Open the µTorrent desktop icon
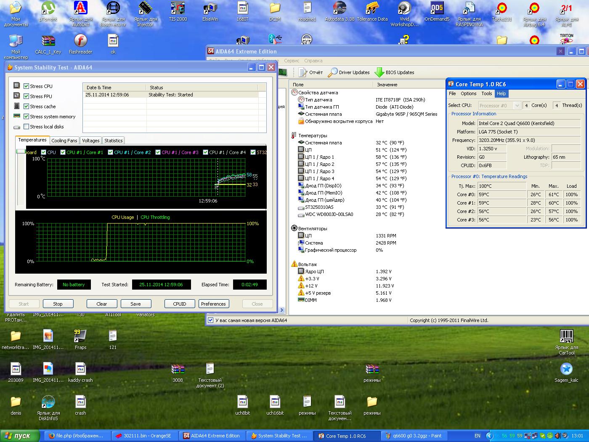Image resolution: width=589 pixels, height=442 pixels. pos(48,9)
